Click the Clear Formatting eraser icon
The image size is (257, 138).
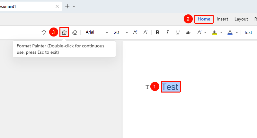pyautogui.click(x=75, y=32)
